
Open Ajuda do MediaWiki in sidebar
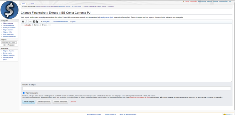pos(9,36)
